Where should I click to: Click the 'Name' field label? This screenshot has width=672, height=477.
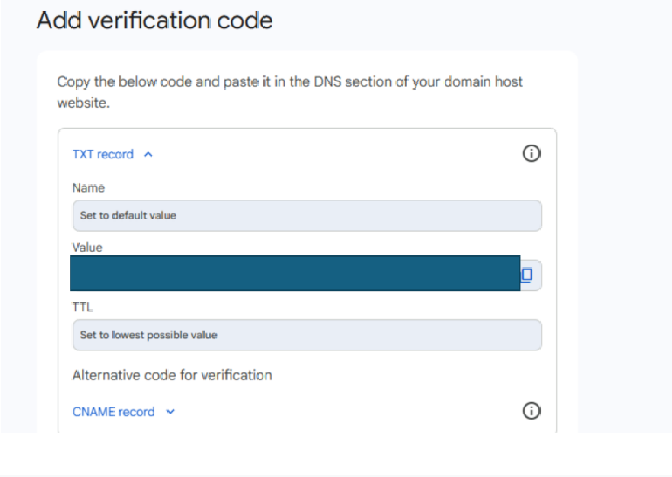click(88, 188)
